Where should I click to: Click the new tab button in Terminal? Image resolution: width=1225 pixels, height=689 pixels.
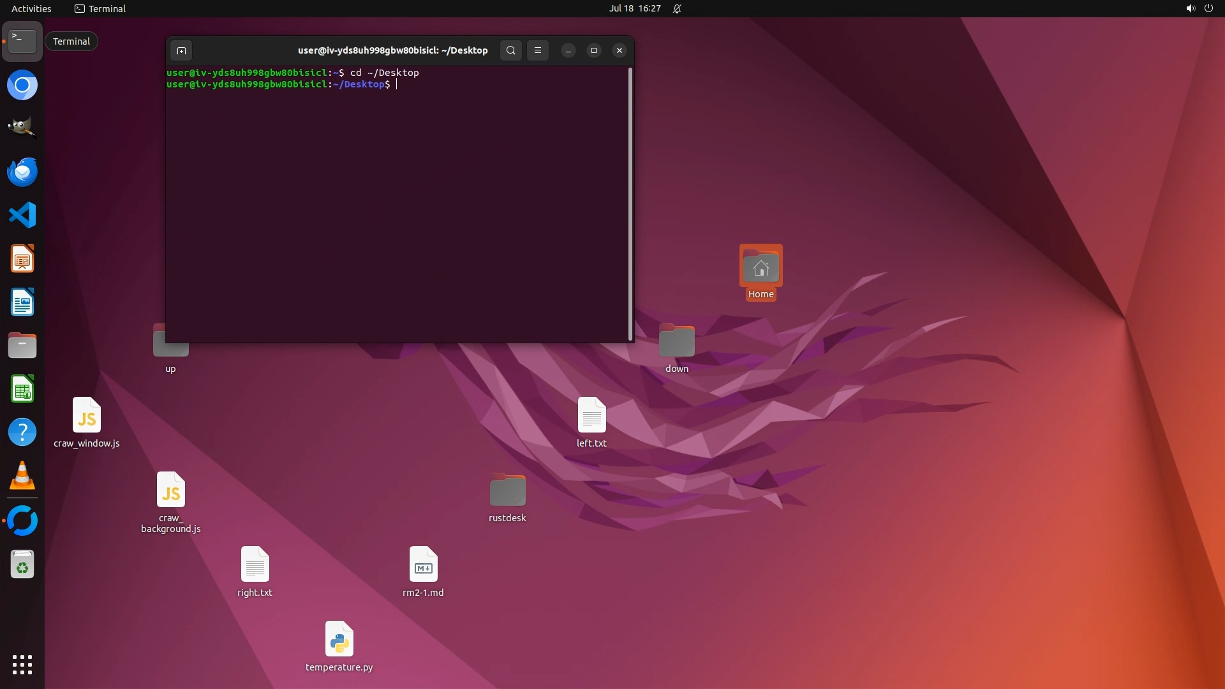coord(181,50)
